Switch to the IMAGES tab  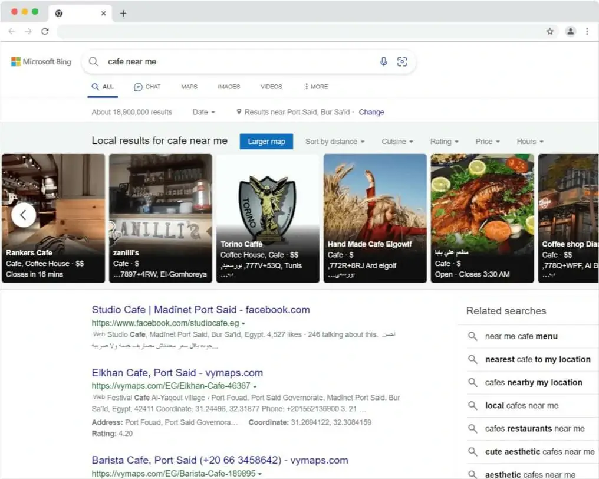[x=229, y=86]
